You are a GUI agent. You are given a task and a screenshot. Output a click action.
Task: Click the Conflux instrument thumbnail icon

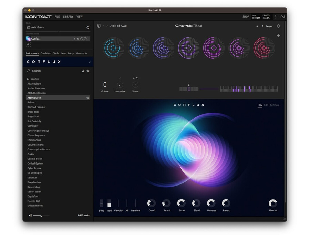click(x=28, y=38)
